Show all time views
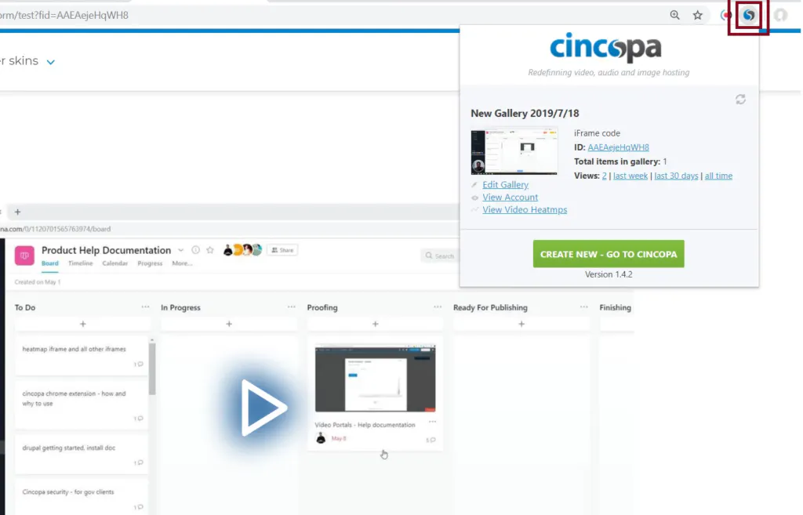 coord(718,176)
